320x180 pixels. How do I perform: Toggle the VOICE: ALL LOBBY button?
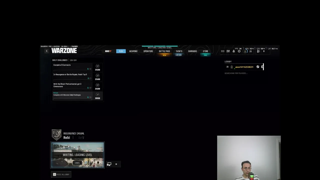pos(61,174)
